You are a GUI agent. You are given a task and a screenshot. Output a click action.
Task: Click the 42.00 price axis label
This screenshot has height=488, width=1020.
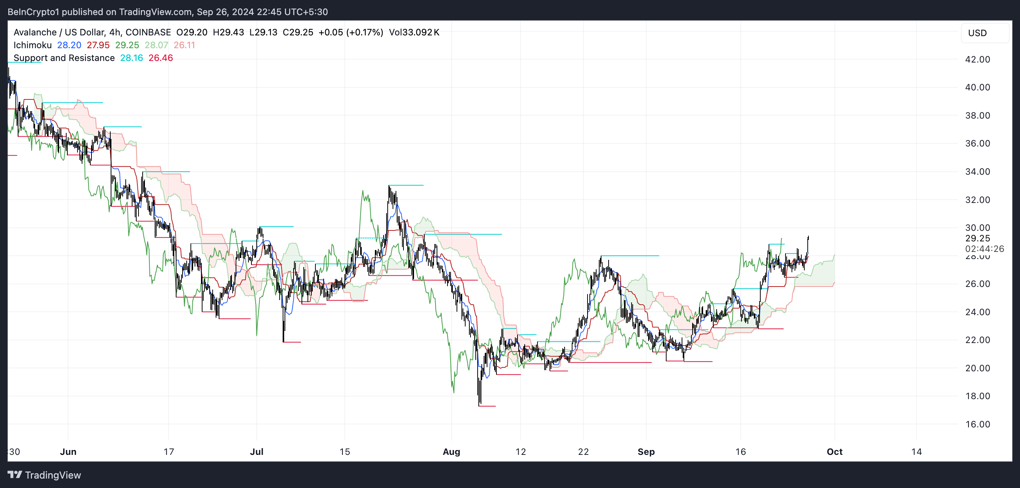977,59
